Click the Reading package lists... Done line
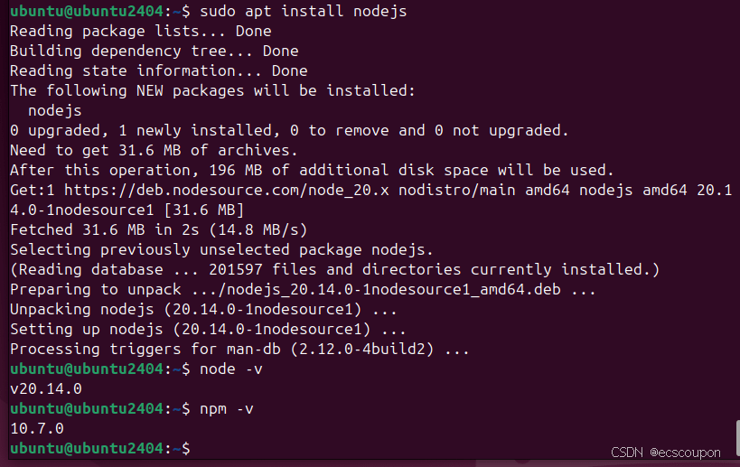The image size is (740, 467). pyautogui.click(x=141, y=31)
